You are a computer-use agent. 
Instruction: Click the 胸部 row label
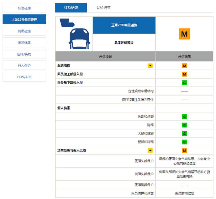[150, 125]
